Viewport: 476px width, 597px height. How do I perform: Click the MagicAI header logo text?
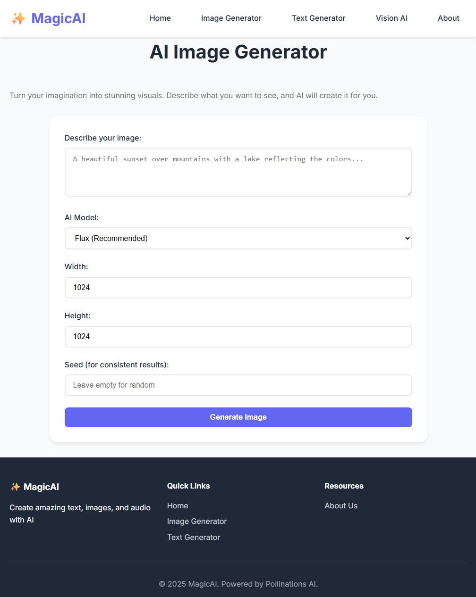tap(58, 18)
